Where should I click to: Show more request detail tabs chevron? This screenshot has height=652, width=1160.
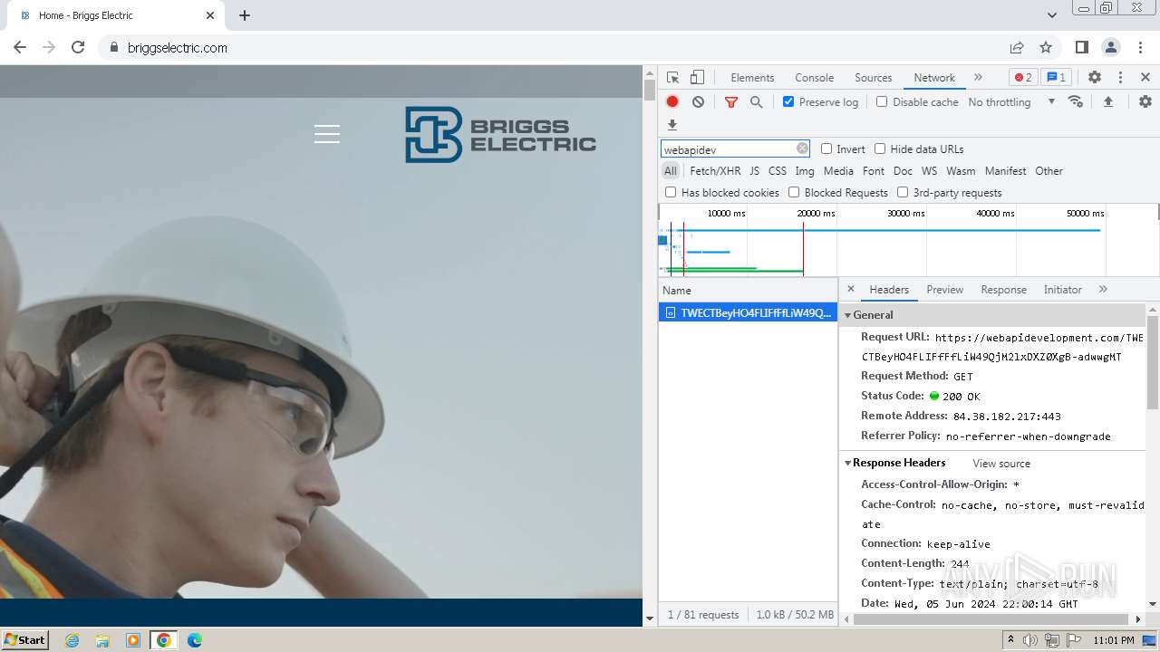click(x=1103, y=289)
